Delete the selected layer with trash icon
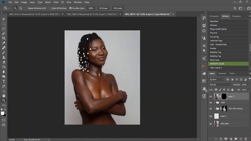Image resolution: width=251 pixels, height=141 pixels. pyautogui.click(x=246, y=139)
